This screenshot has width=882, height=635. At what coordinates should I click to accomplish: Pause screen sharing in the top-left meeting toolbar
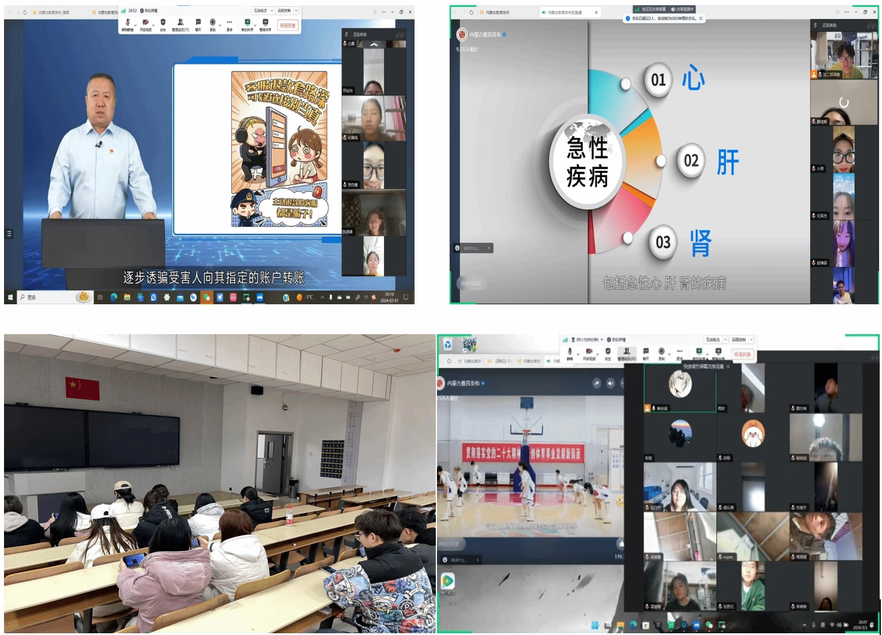[265, 23]
